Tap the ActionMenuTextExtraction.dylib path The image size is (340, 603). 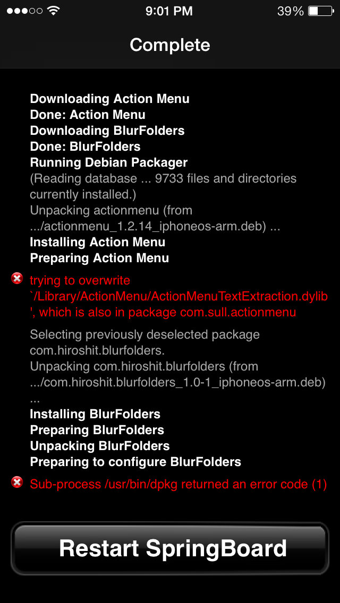[x=178, y=297]
